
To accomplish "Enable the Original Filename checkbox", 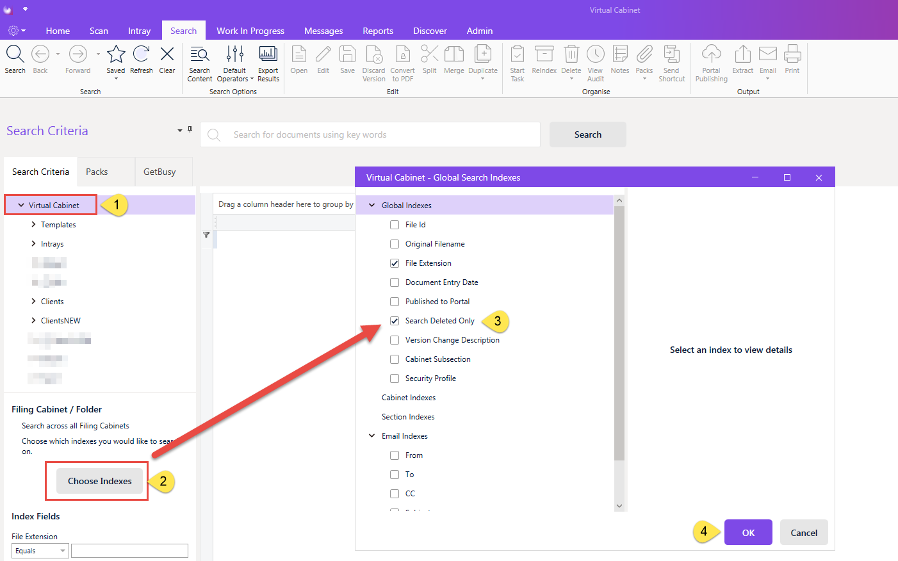I will 395,244.
